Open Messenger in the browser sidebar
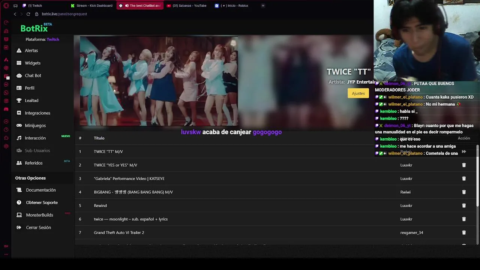The height and width of the screenshot is (270, 480). [6, 84]
